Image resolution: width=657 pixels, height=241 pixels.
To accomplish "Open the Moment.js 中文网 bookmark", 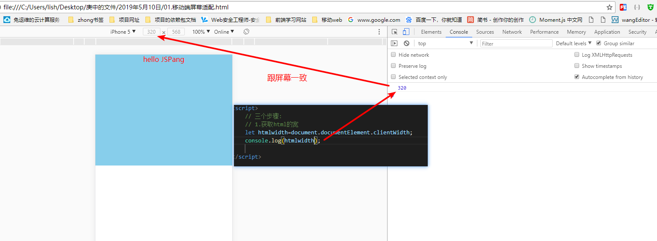I will [x=556, y=20].
